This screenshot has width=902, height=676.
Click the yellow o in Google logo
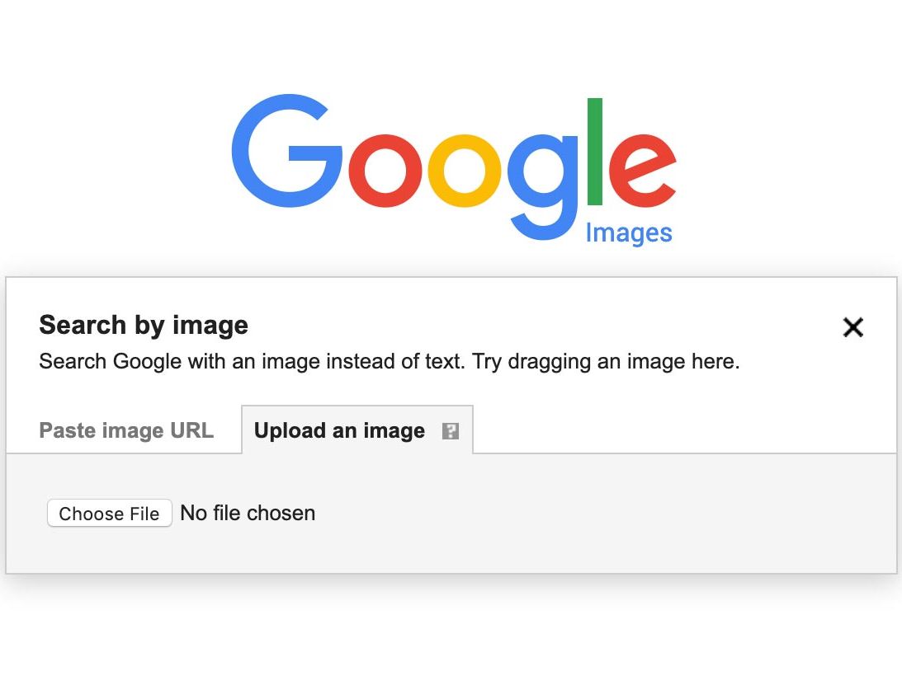[464, 168]
